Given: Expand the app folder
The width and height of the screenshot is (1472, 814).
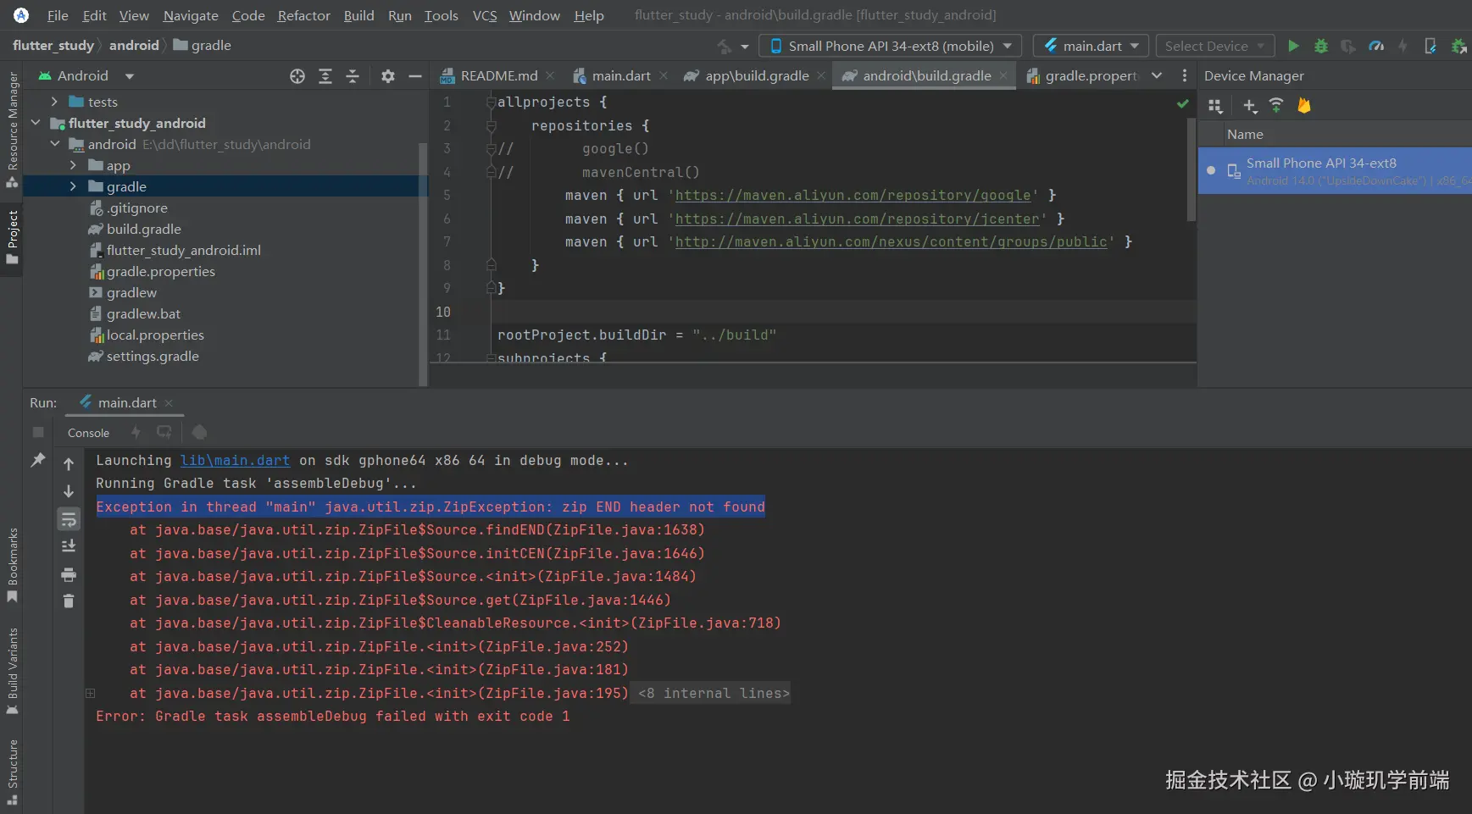Looking at the screenshot, I should coord(73,165).
